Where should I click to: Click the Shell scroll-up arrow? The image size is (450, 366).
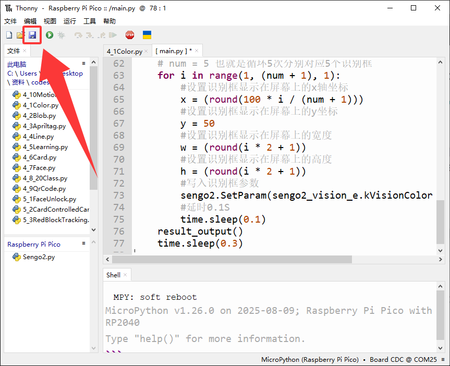[x=440, y=286]
